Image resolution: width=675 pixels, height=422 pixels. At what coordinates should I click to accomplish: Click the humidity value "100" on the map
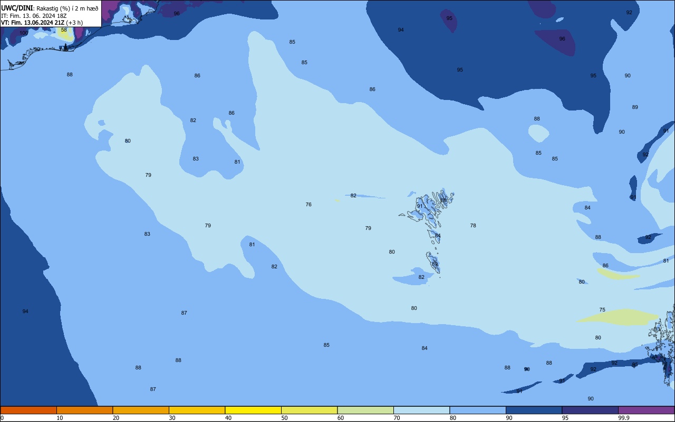click(24, 33)
